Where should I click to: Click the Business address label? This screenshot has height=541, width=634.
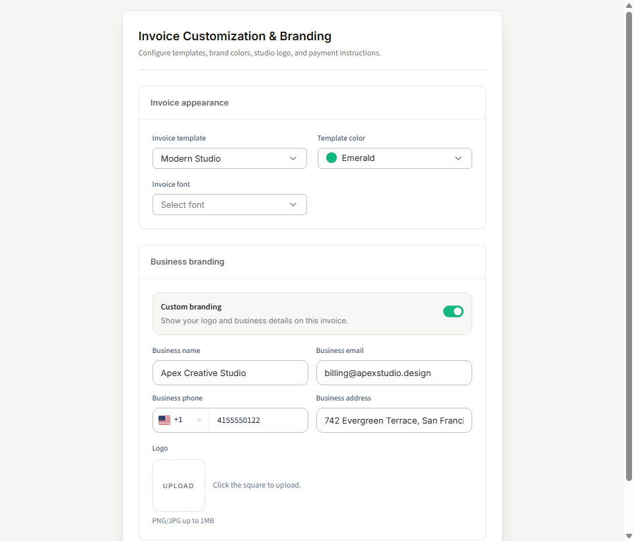[343, 398]
